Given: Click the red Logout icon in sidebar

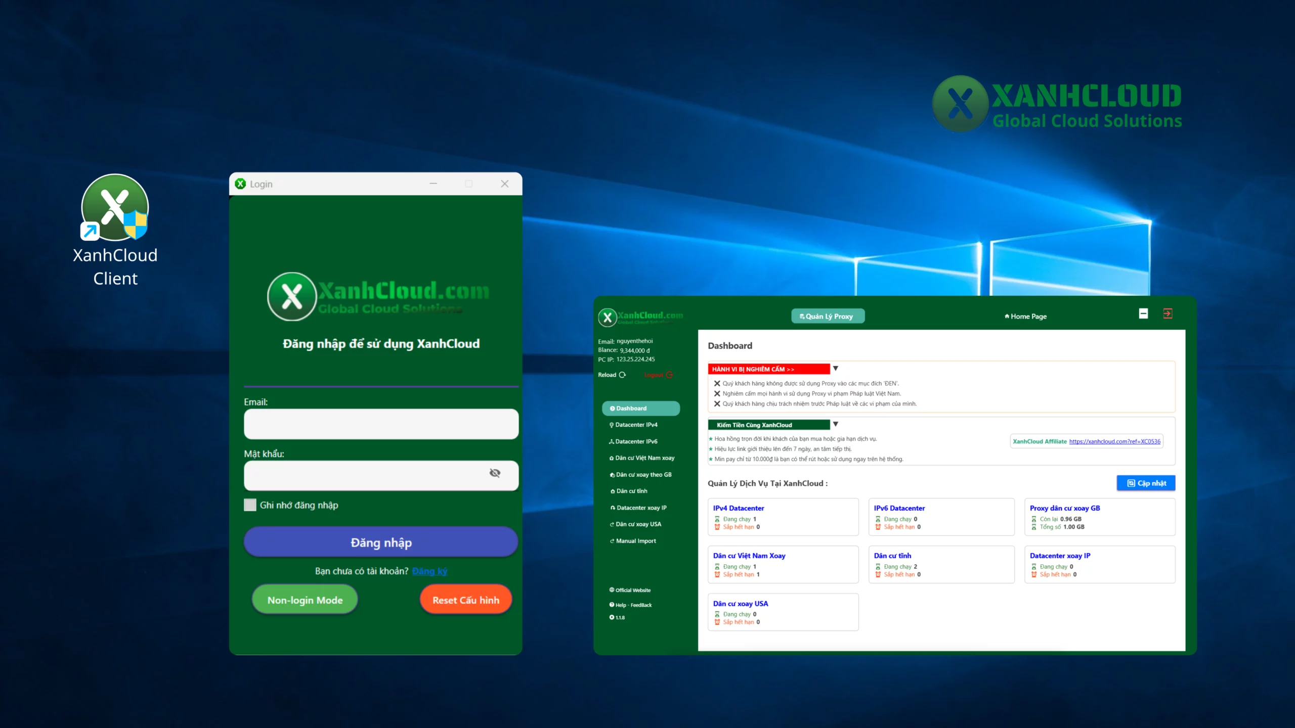Looking at the screenshot, I should tap(669, 375).
